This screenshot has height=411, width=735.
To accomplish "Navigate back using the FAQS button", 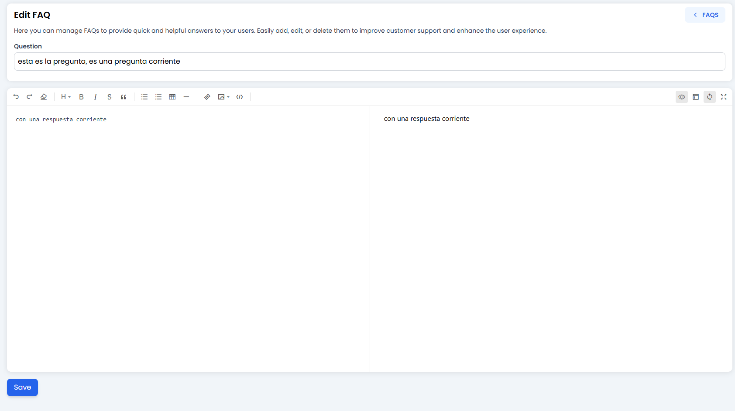I will [x=704, y=14].
